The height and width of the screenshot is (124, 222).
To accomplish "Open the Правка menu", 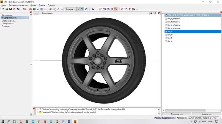I will coord(42,5).
